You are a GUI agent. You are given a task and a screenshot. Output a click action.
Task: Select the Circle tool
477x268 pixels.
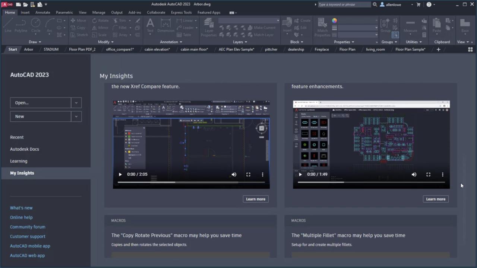(36, 25)
